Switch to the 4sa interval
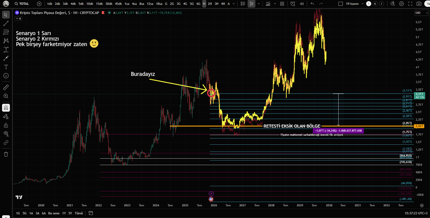Viewport: 430px width, 218px height. tap(134, 4)
